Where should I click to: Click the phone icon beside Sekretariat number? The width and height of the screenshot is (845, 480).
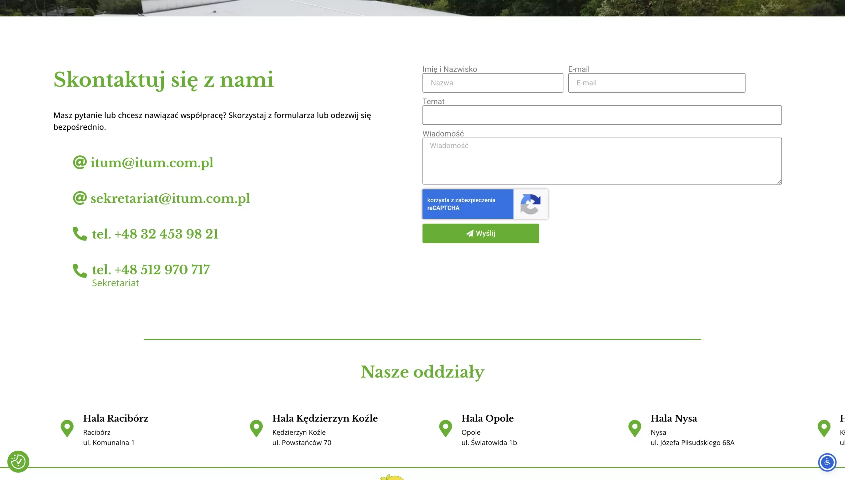click(80, 271)
